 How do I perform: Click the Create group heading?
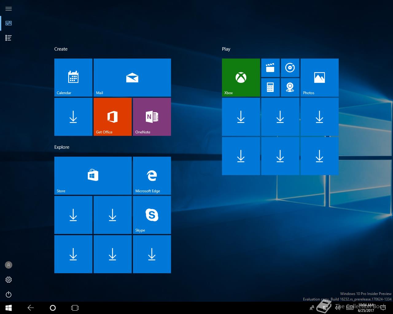coord(61,49)
